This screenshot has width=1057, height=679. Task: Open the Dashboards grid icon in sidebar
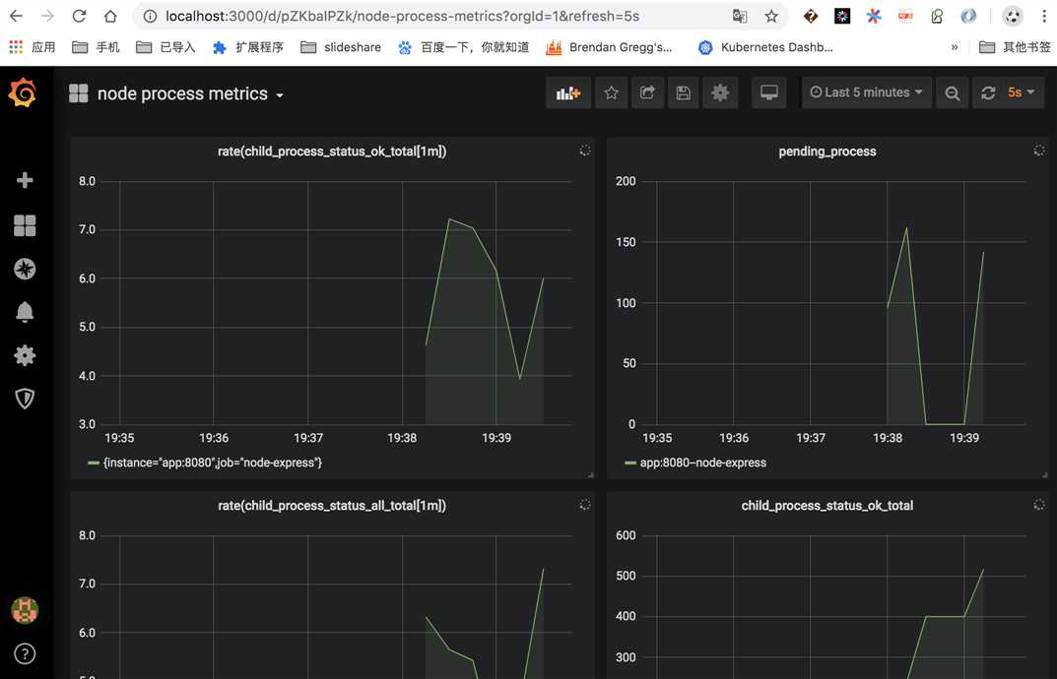tap(25, 225)
